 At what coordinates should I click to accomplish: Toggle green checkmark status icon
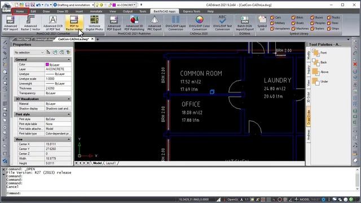351,200
